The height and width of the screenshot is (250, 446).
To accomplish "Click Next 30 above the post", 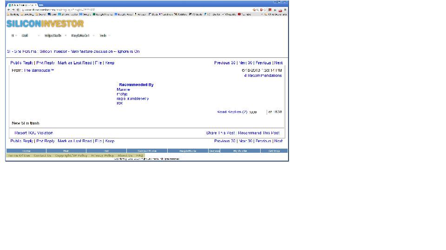I will coord(245,63).
